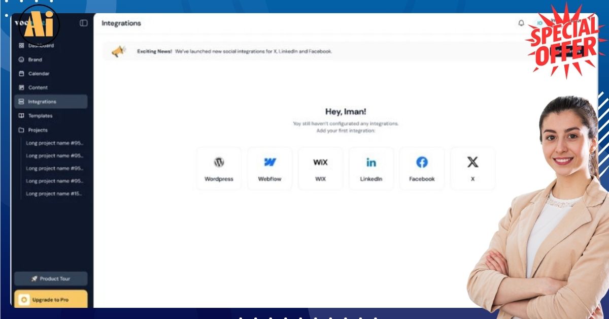Add the X integration
Image resolution: width=609 pixels, height=319 pixels.
(472, 168)
